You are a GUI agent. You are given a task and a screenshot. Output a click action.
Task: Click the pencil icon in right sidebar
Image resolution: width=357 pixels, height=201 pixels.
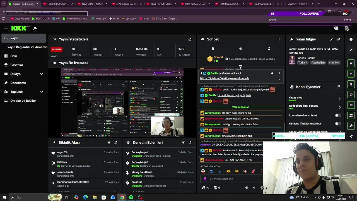[351, 50]
